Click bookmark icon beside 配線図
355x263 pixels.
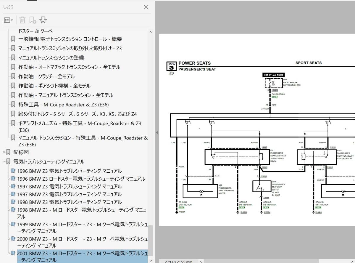8,152
